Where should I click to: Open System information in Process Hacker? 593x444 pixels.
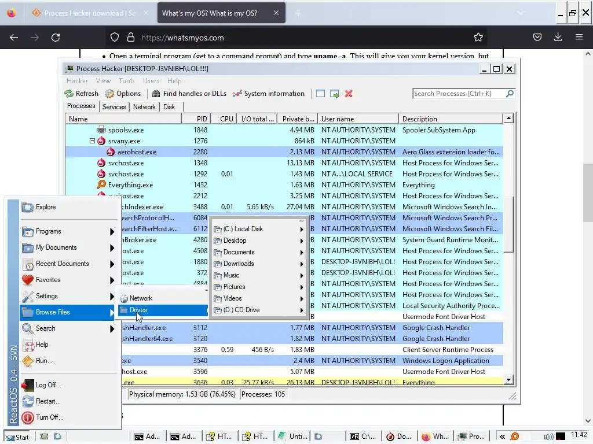(x=269, y=94)
